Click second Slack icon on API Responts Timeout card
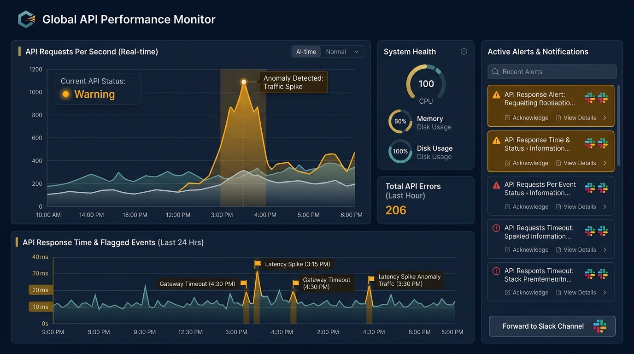 pyautogui.click(x=603, y=274)
